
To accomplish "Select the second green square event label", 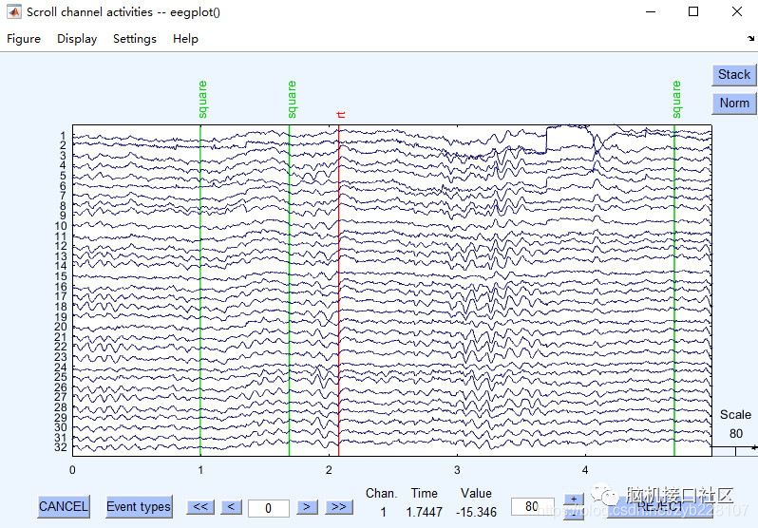I will coord(292,100).
